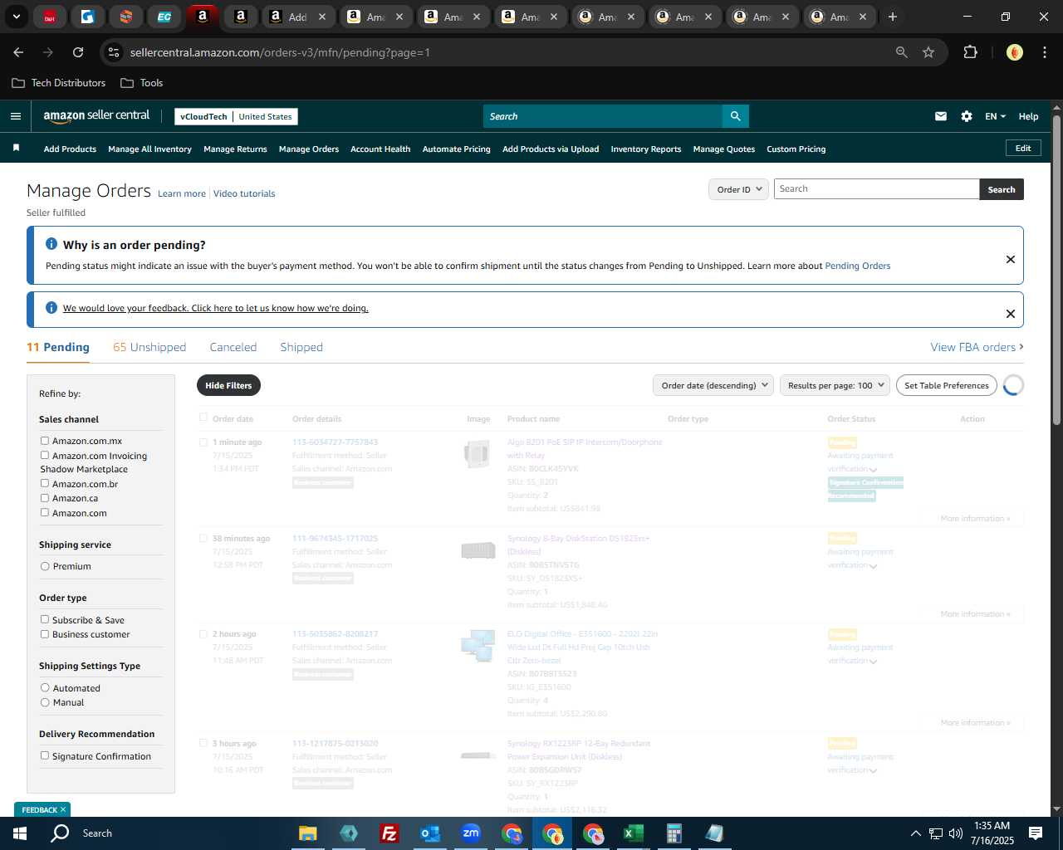
Task: Check the Amazon.ca sales channel
Action: pyautogui.click(x=45, y=498)
